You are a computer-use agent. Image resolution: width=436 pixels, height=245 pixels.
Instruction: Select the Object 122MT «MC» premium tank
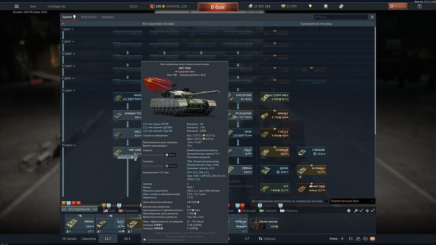click(x=275, y=97)
